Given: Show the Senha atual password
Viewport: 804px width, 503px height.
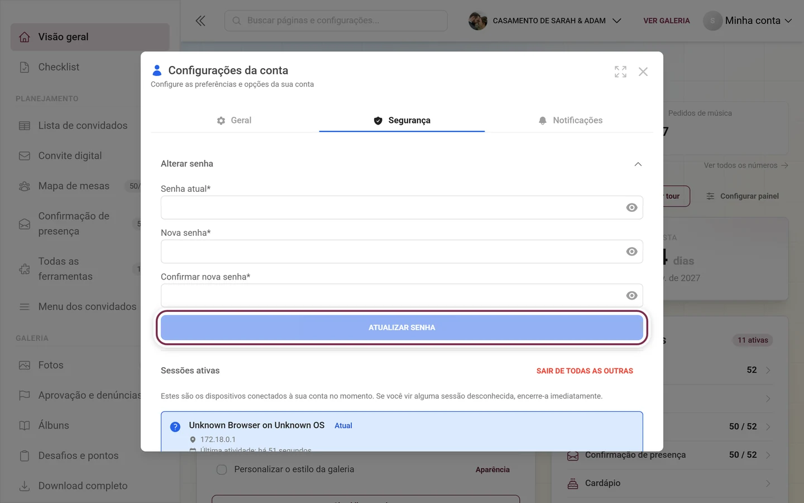Looking at the screenshot, I should 631,207.
